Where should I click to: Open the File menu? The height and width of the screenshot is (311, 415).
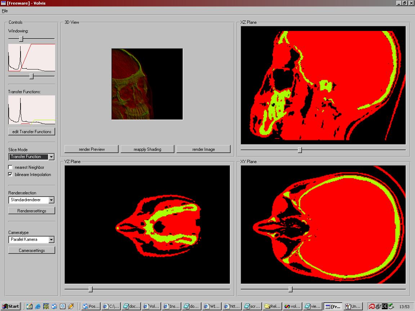(x=5, y=11)
